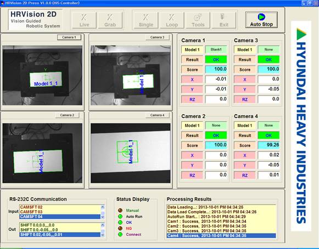Viewport: 319px width, 249px height.
Task: Click the Camera 3 image view
Action: point(131,75)
